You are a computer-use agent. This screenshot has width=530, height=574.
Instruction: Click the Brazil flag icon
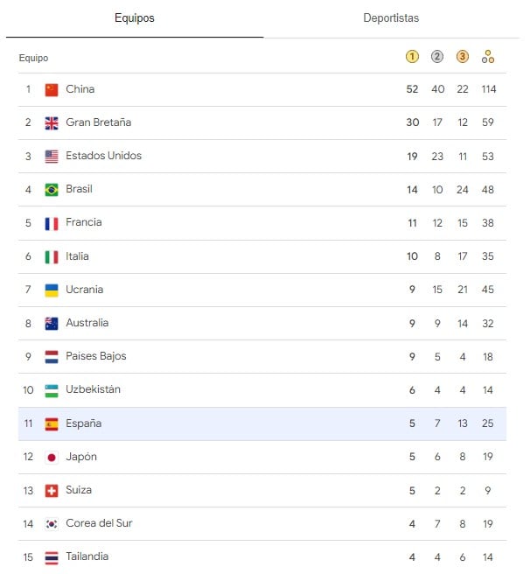[x=52, y=190]
